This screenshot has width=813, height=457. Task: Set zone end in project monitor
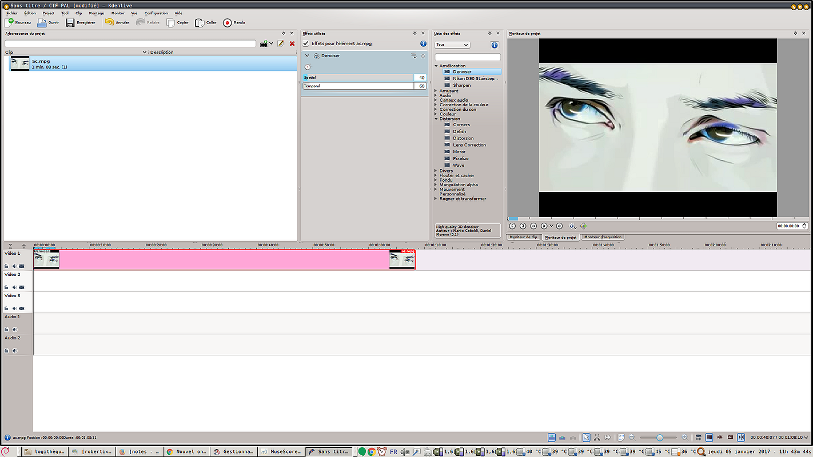(523, 226)
